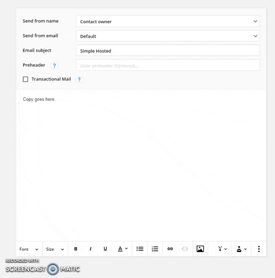Show Preheader help tooltip

click(55, 65)
